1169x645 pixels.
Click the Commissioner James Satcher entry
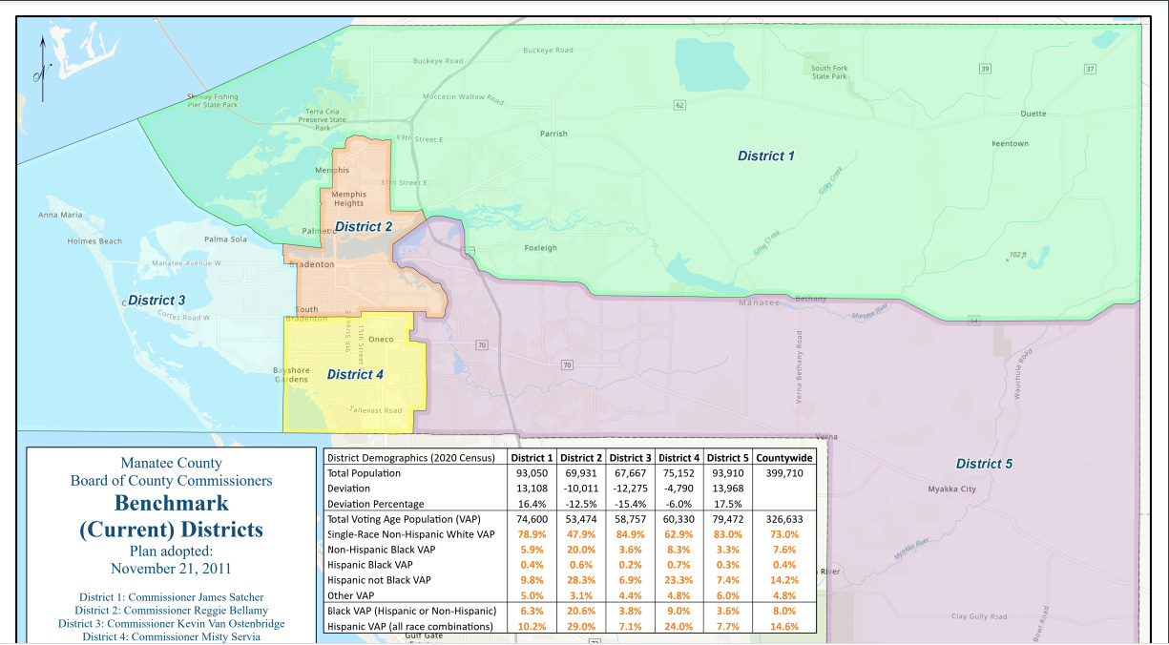coord(171,595)
